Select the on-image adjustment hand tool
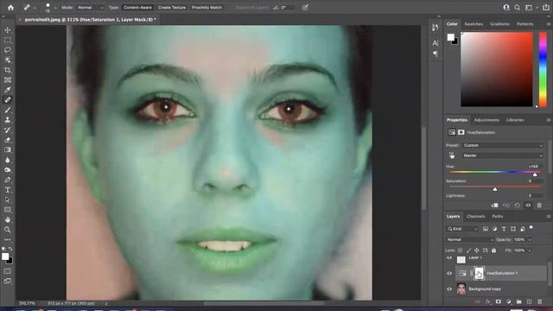This screenshot has width=553, height=311. pyautogui.click(x=452, y=155)
